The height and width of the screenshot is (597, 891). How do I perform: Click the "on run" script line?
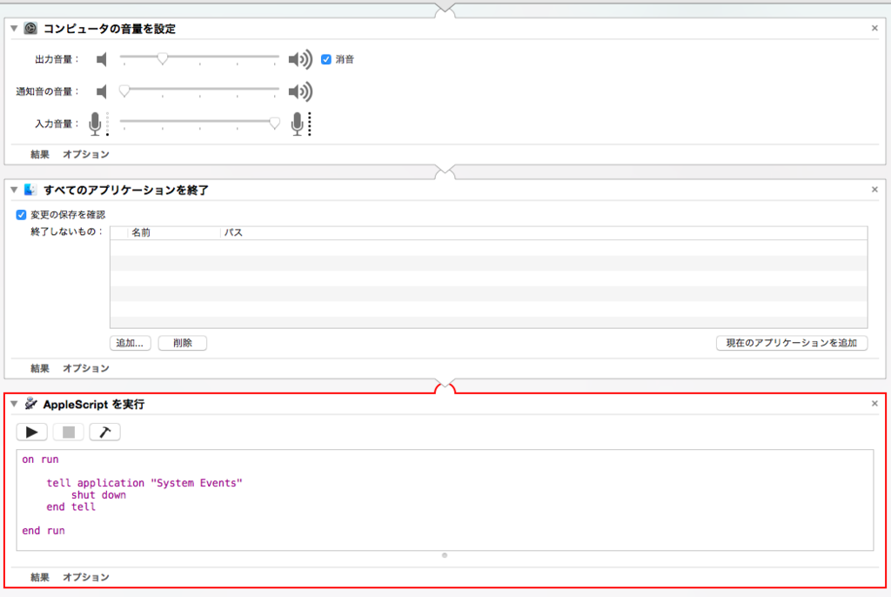coord(40,459)
